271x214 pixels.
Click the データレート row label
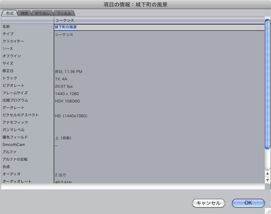[x=14, y=108]
